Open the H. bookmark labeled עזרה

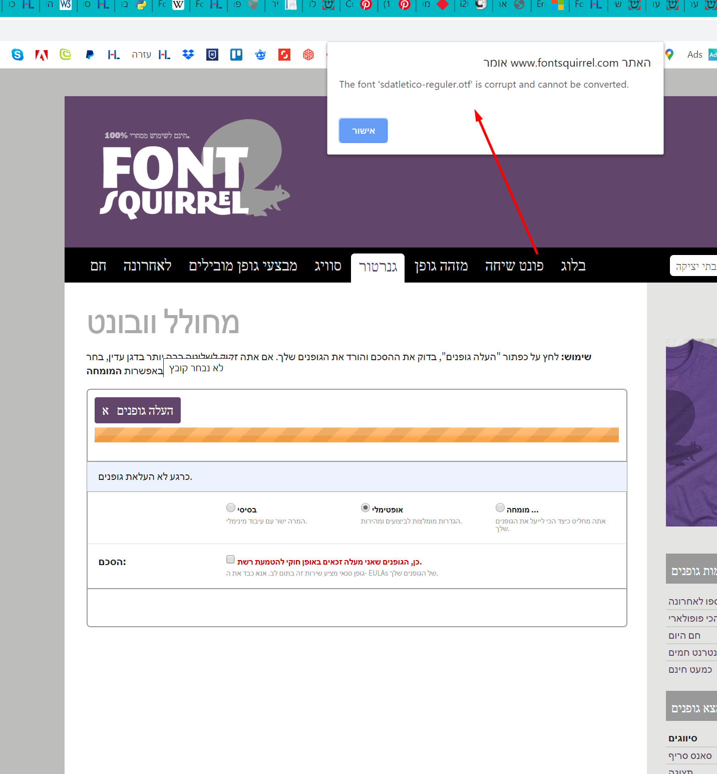click(x=151, y=55)
